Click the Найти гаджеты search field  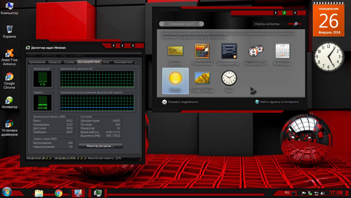click(x=270, y=24)
